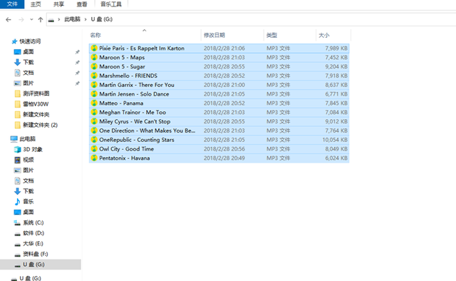Open the 资料盘 (F:) drive
Viewport: 456px width, 281px height.
coord(35,254)
